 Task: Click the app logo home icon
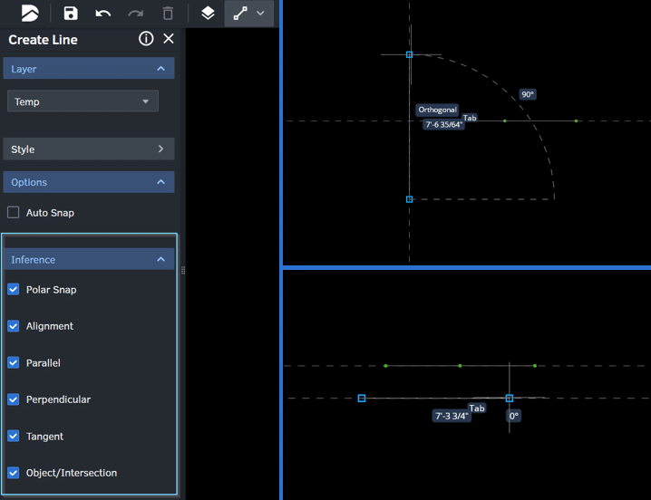(x=30, y=14)
